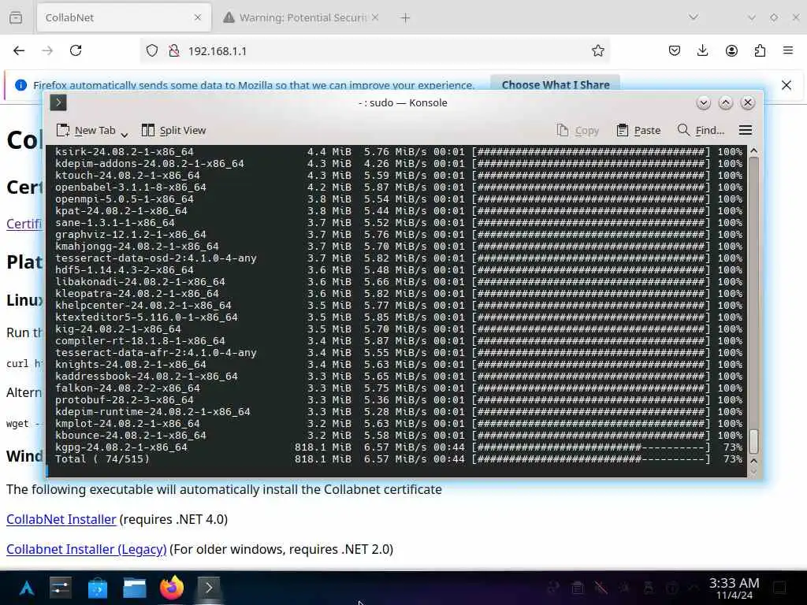Click Copy in Konsole toolbar
Image resolution: width=807 pixels, height=605 pixels.
tap(578, 131)
